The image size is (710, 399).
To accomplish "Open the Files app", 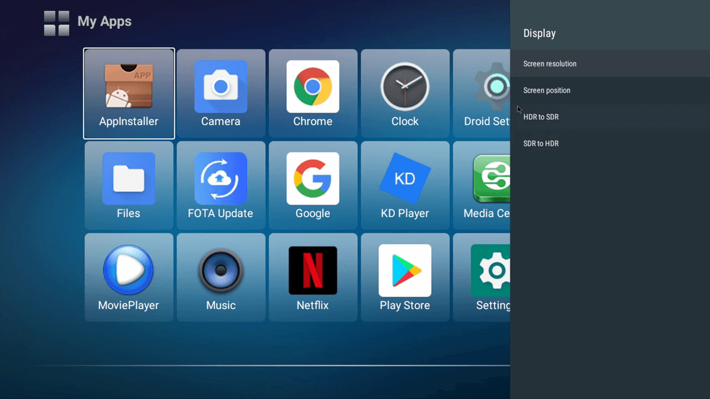I will pyautogui.click(x=129, y=185).
